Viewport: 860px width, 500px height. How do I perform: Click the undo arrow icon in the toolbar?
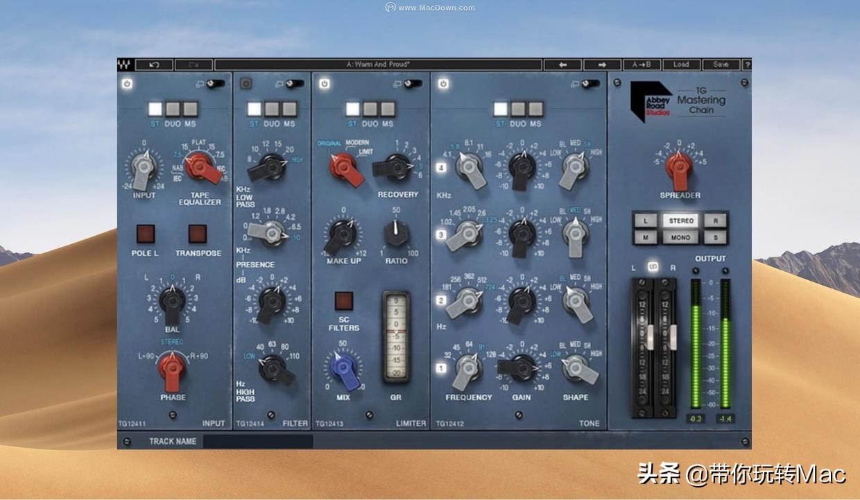point(154,64)
